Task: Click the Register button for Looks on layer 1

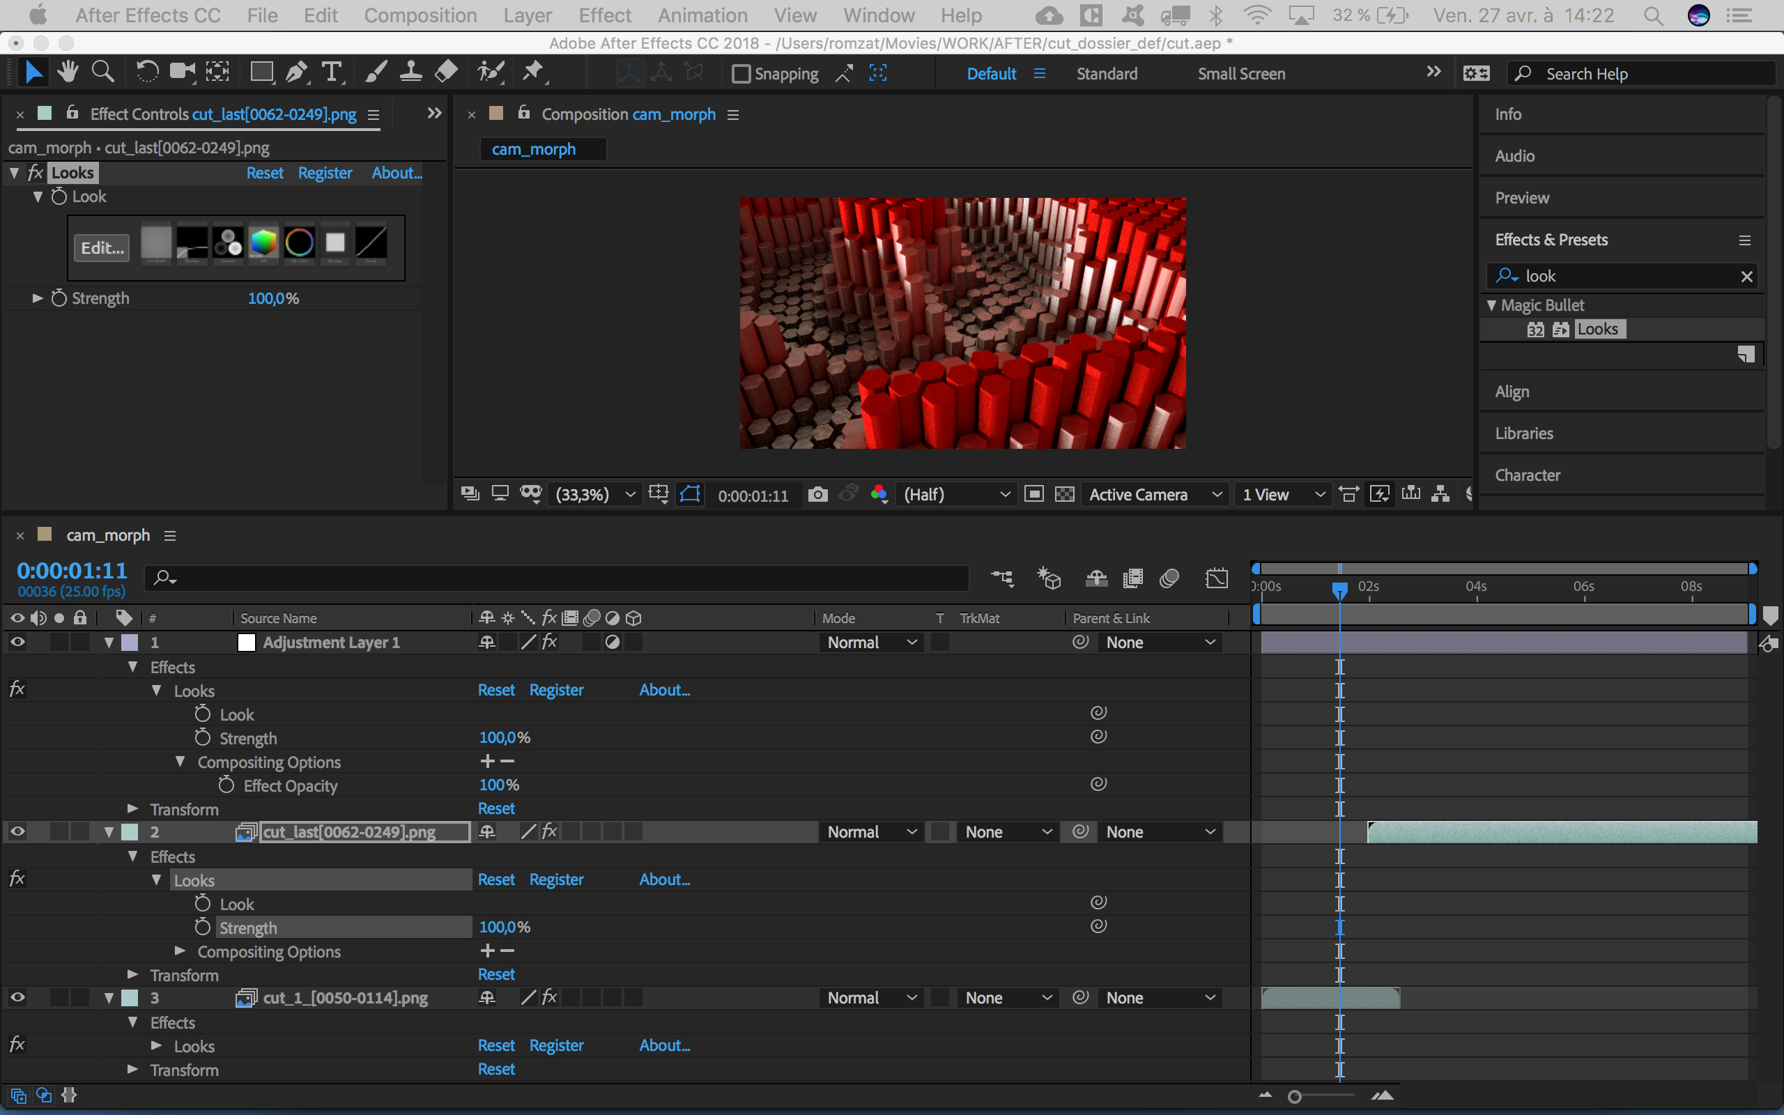Action: pos(555,690)
